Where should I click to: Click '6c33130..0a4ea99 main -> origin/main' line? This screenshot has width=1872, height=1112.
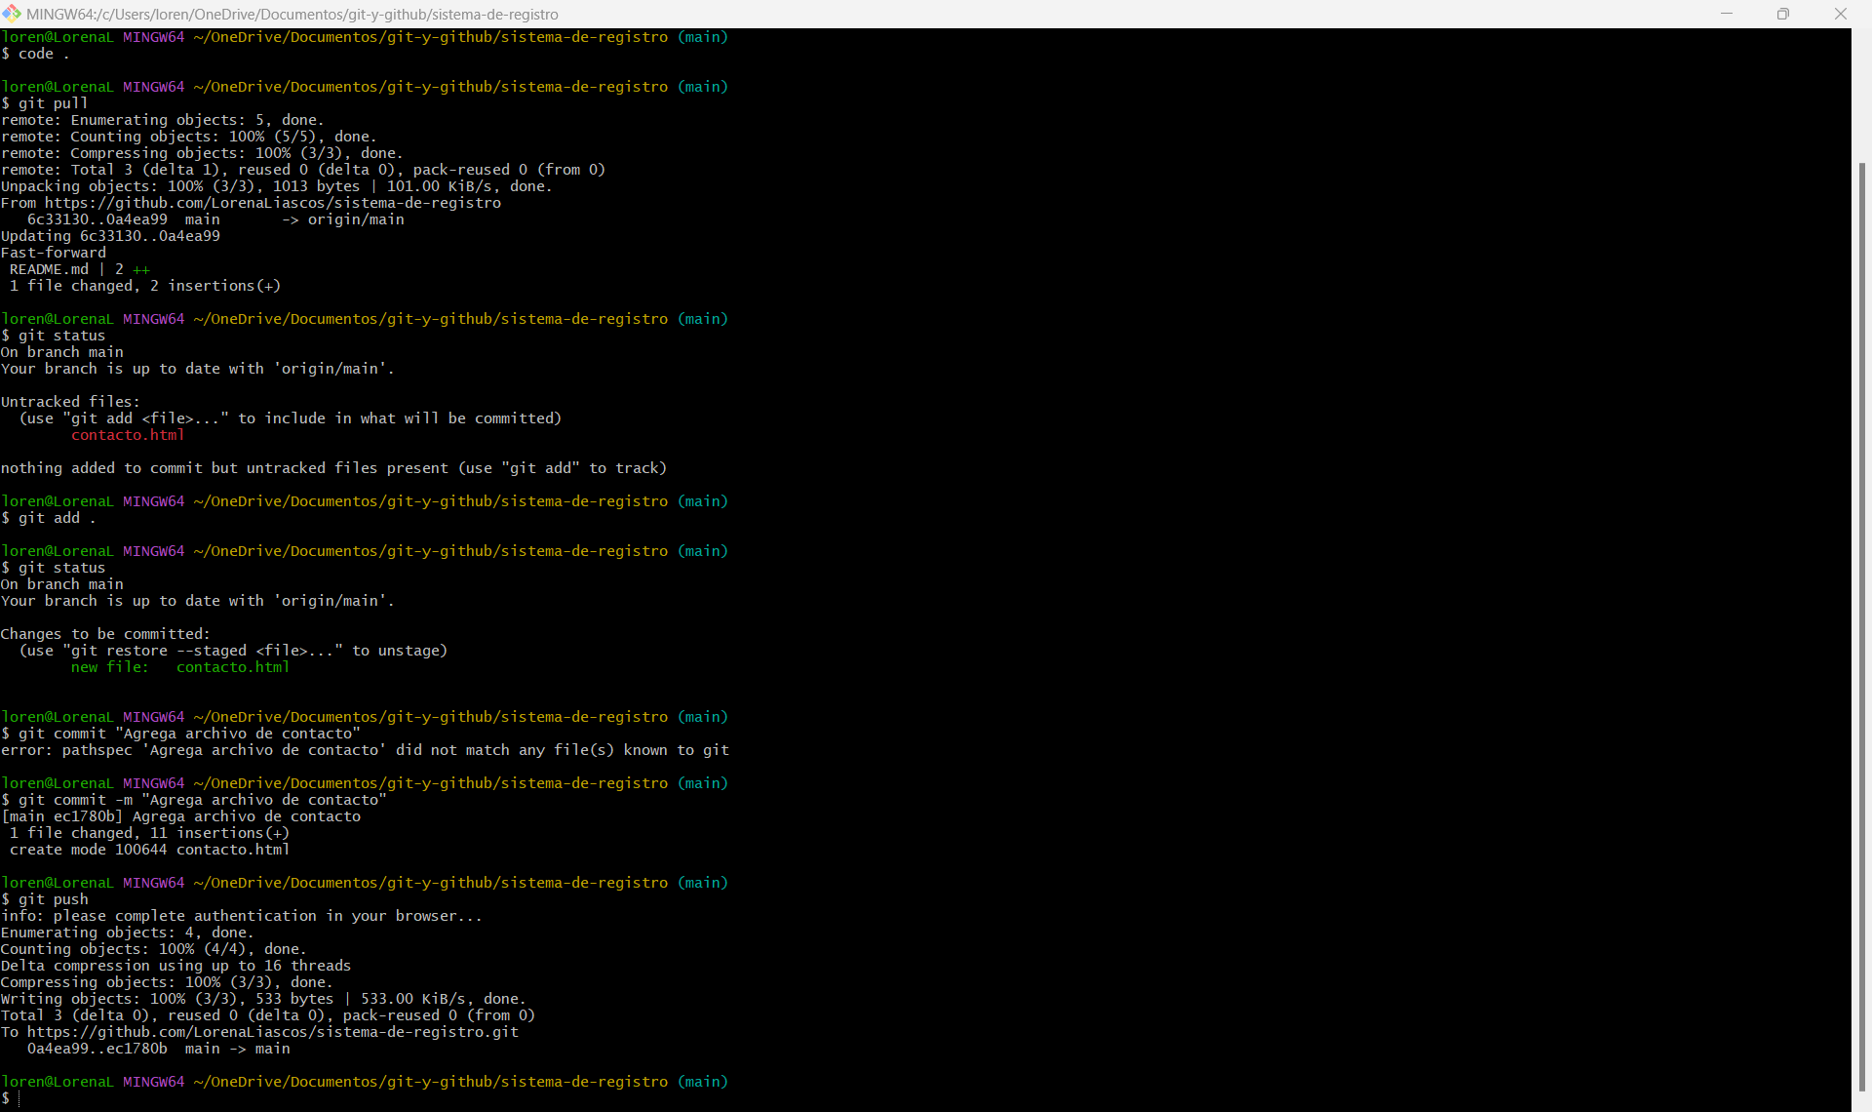(215, 219)
